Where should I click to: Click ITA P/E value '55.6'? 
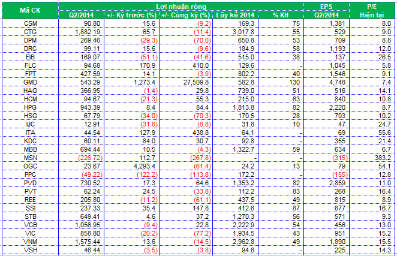click(x=385, y=132)
